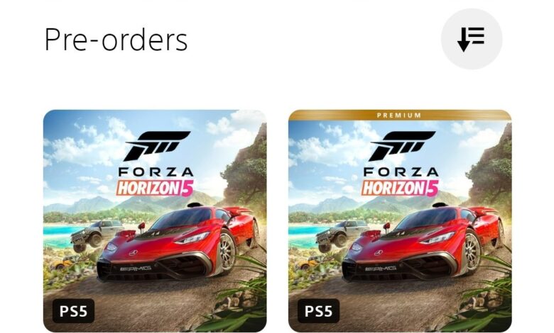Click the Forza emblem logo on standard edition
554x333 pixels.
[158, 146]
